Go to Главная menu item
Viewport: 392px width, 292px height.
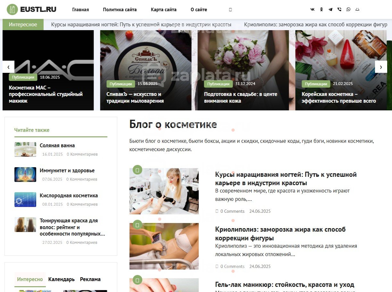click(80, 10)
